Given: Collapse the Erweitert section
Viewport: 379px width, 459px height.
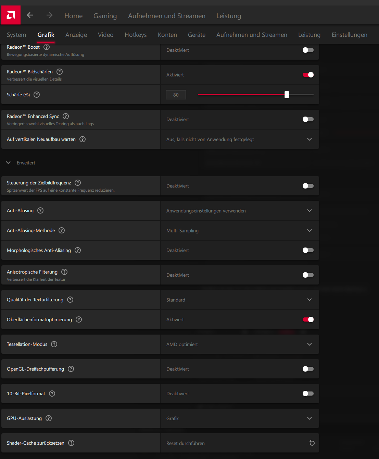Looking at the screenshot, I should [x=9, y=163].
